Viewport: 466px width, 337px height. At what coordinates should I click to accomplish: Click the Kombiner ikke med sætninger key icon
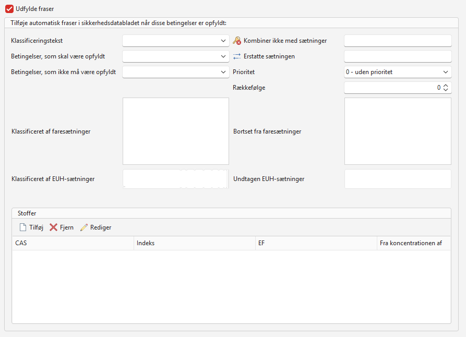[x=237, y=41]
